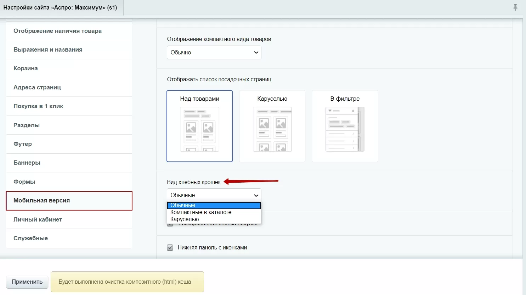This screenshot has height=295, width=526.
Task: Click the 'Отображать список посадочных страниц' label
Action: [x=219, y=79]
